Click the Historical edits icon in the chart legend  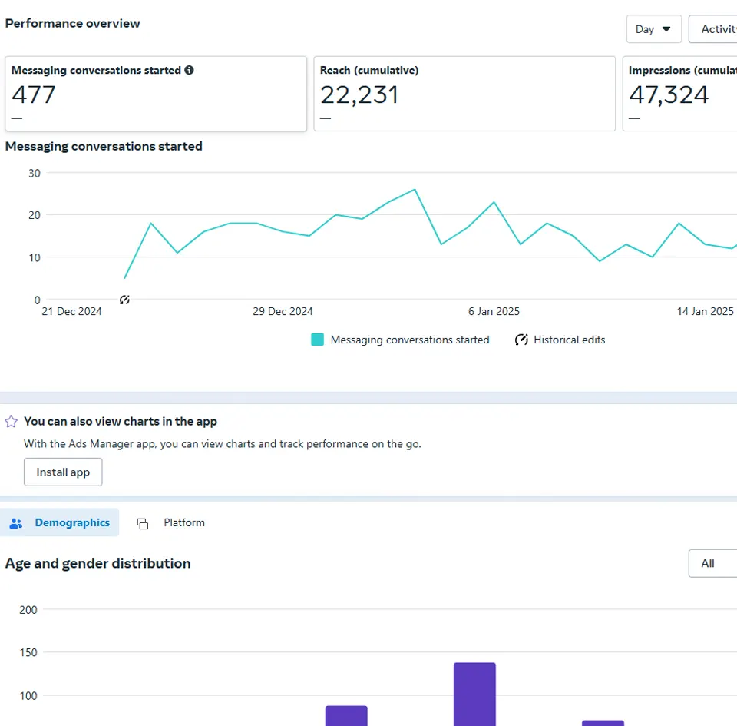pos(521,340)
